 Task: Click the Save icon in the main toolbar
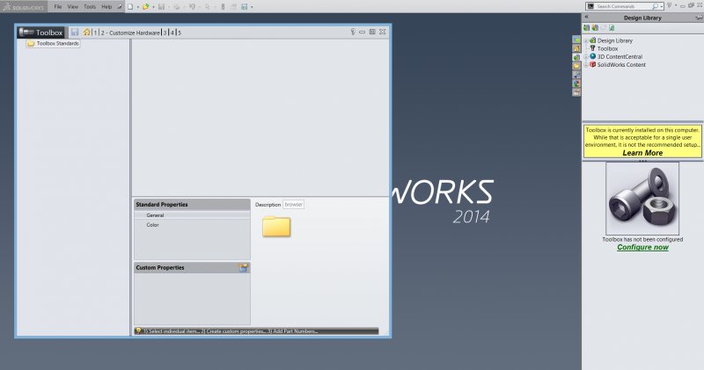click(x=161, y=7)
